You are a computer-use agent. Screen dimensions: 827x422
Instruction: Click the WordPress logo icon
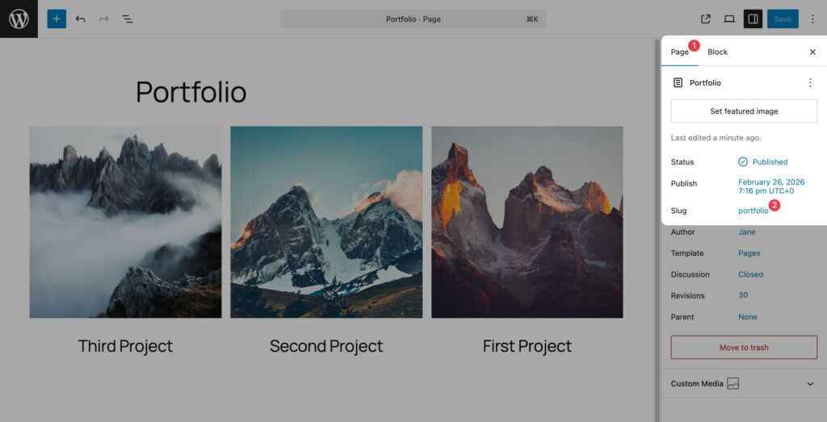[19, 19]
